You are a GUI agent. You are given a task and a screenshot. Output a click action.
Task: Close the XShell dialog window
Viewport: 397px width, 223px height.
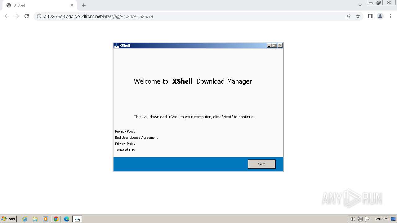coord(280,46)
